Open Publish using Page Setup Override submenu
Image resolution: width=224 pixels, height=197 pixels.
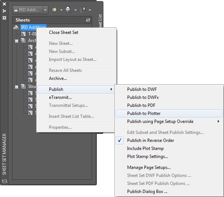[x=169, y=121]
